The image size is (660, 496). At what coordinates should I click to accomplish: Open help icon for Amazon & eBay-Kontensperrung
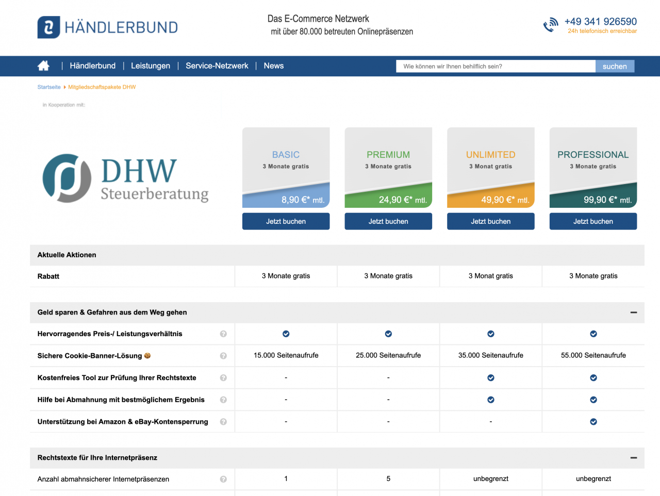click(223, 422)
